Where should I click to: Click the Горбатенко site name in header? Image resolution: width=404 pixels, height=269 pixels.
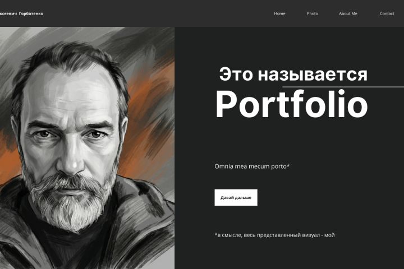point(31,13)
